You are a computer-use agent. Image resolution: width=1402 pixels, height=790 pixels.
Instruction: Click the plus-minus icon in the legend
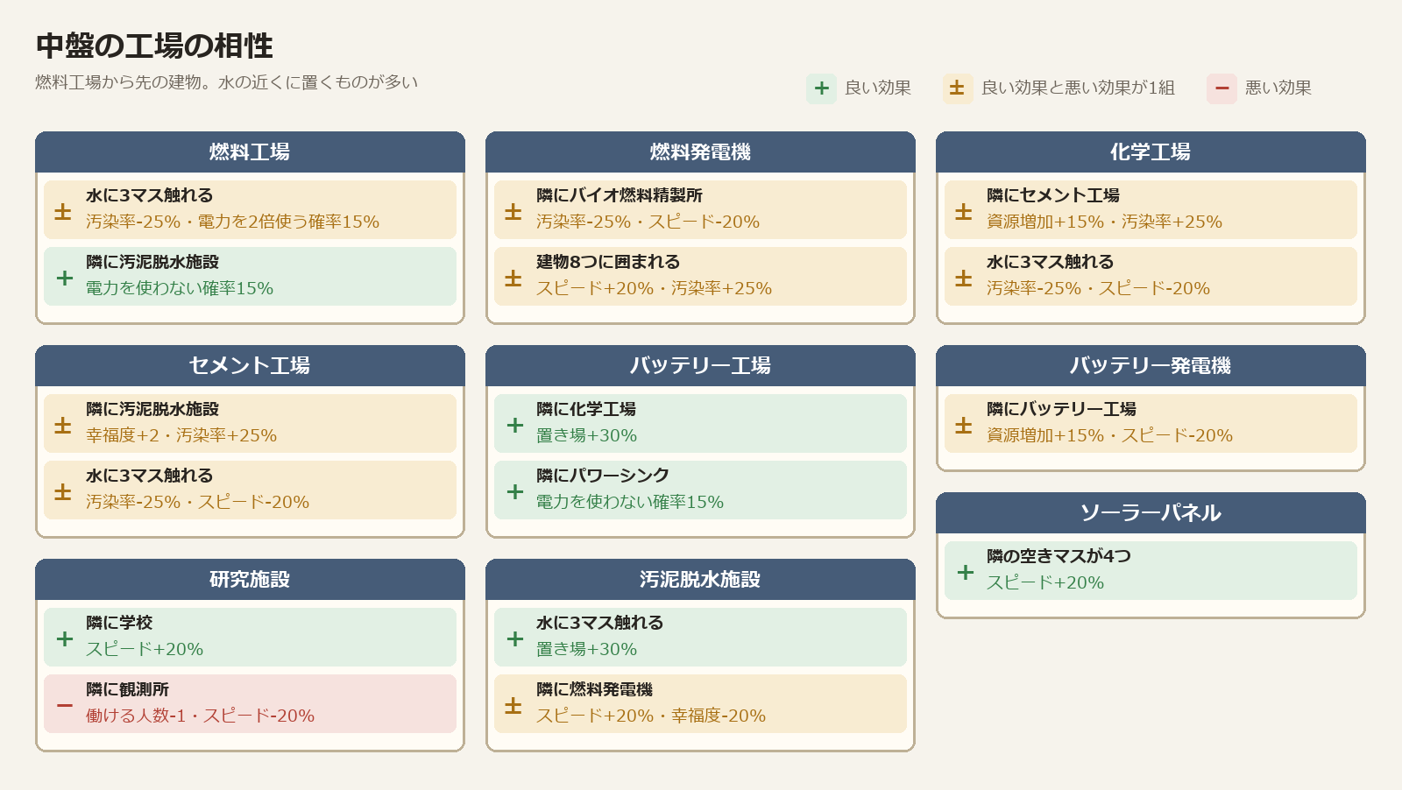[x=958, y=88]
